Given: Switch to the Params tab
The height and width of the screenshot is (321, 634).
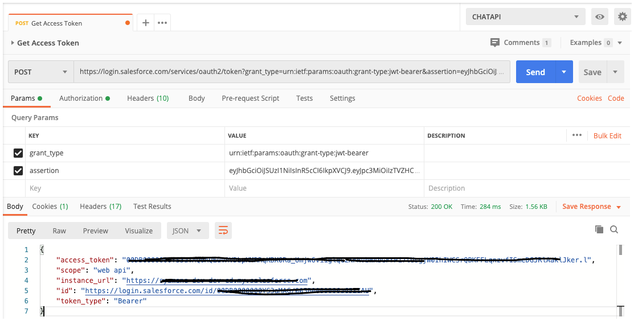Looking at the screenshot, I should tap(27, 98).
